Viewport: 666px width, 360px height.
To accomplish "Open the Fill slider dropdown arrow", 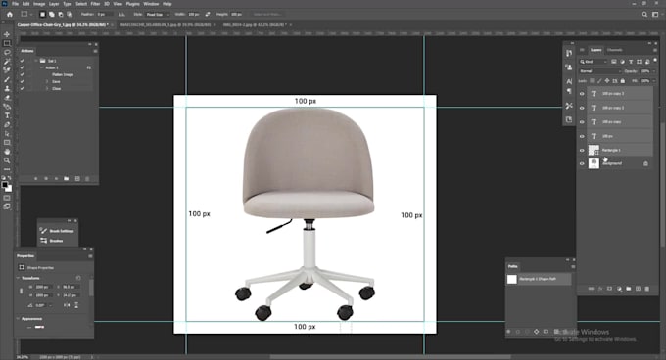I will pyautogui.click(x=653, y=80).
